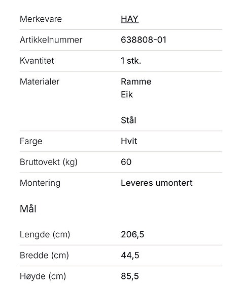
Task: Open the HAY brand link
Action: (130, 19)
